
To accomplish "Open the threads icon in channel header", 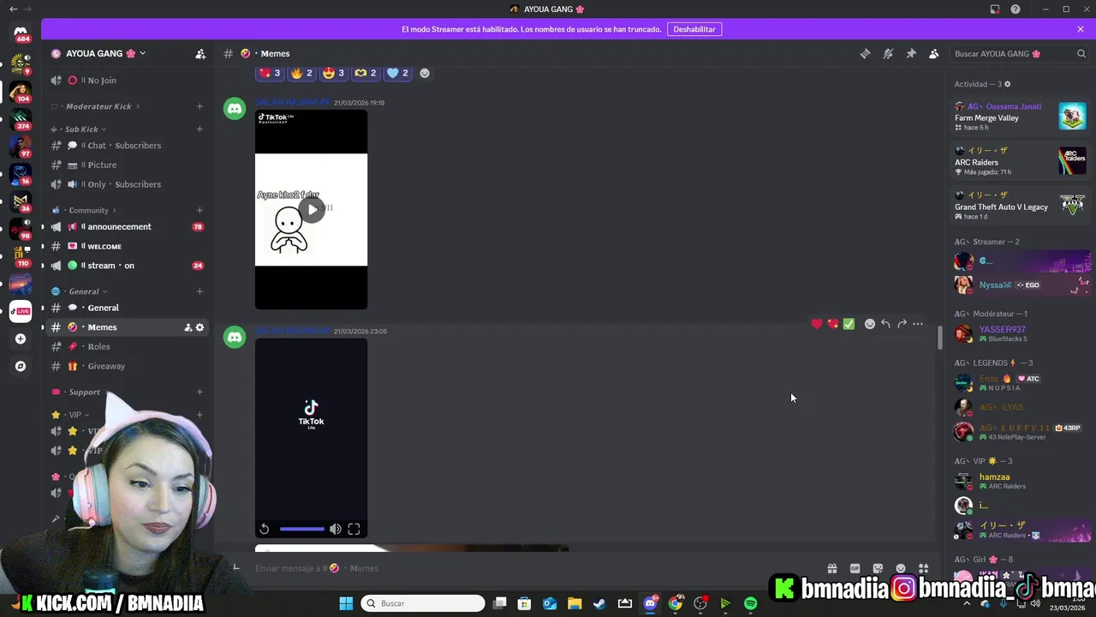I will [865, 53].
